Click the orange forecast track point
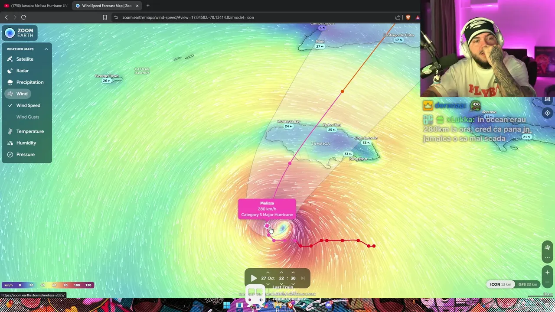Image resolution: width=555 pixels, height=312 pixels. [x=342, y=91]
